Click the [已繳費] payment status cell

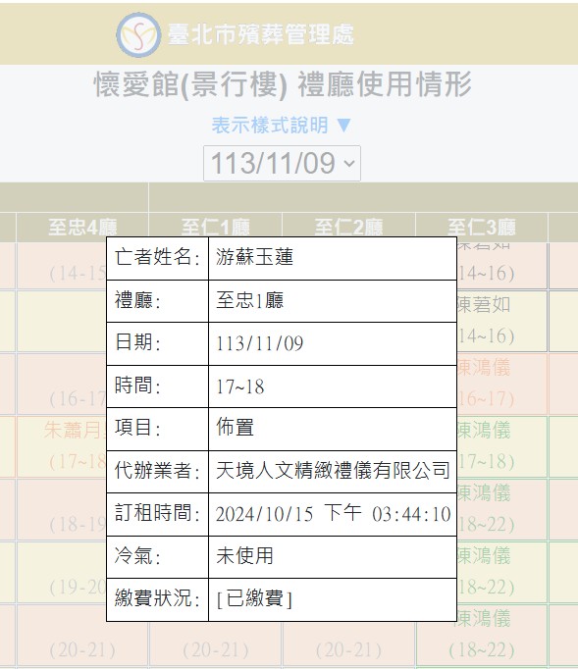point(333,599)
